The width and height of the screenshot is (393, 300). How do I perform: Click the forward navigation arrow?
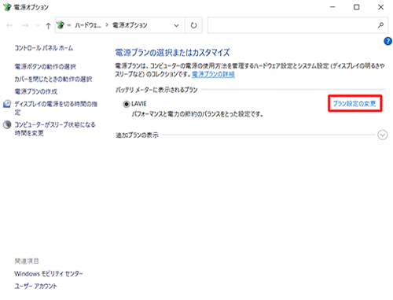tap(25, 25)
